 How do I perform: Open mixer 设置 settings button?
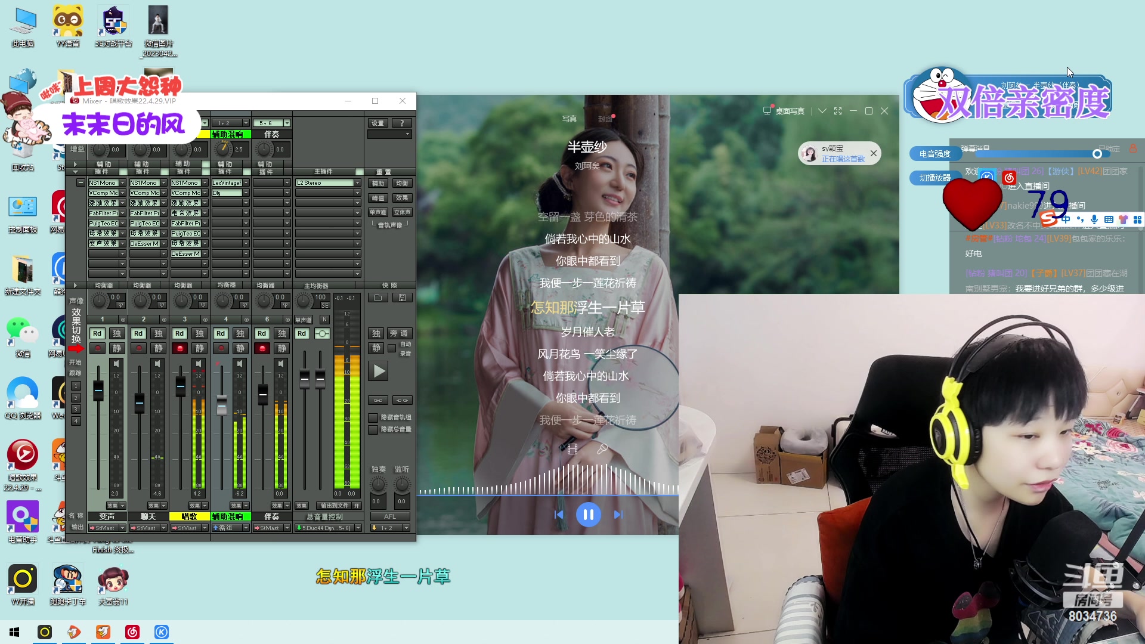[x=378, y=123]
